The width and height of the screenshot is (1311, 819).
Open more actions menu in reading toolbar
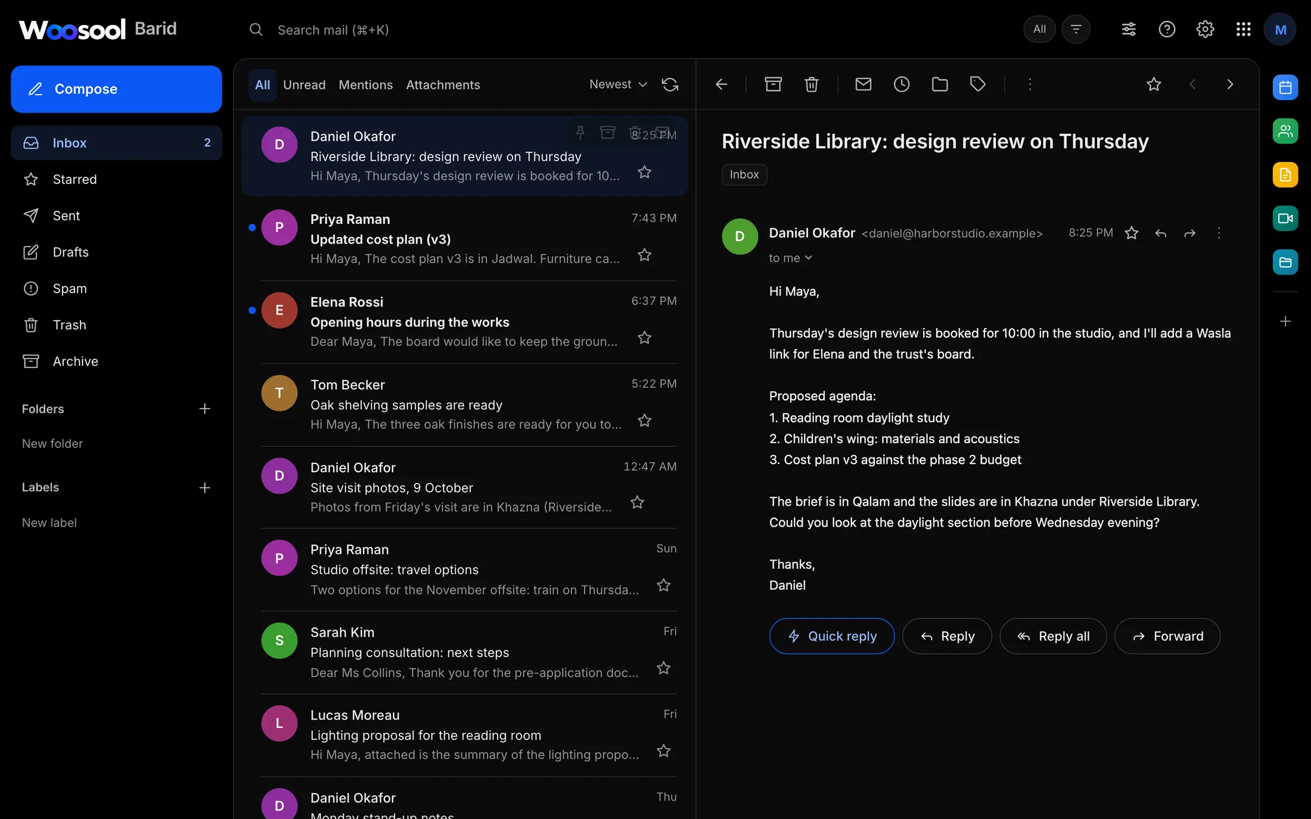point(1030,84)
